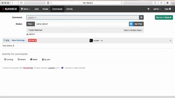Expand View Options
Image resolution: width=175 pixels, height=98 pixels.
pos(8,45)
